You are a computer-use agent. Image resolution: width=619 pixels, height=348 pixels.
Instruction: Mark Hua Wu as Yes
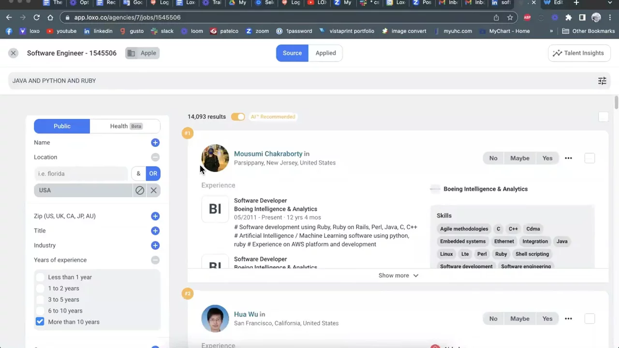pos(547,319)
